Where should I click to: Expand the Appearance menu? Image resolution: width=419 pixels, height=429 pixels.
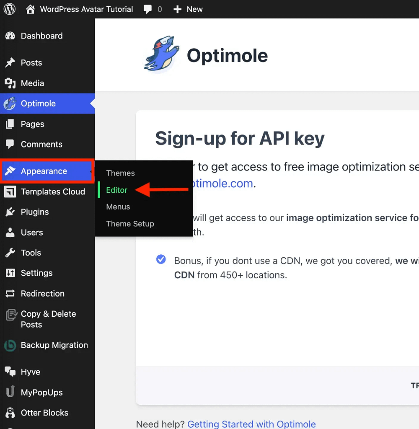pyautogui.click(x=44, y=171)
